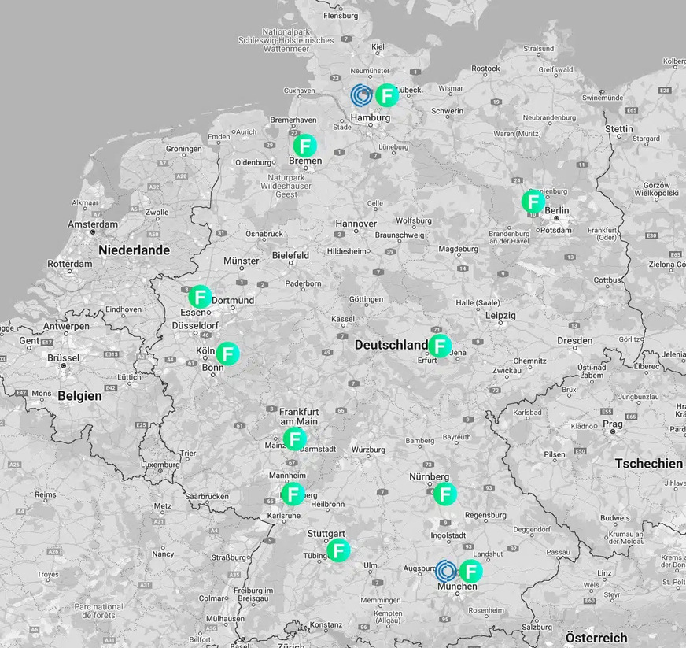Click the blue circles logo marker near Hamburg
686x648 pixels.
click(360, 96)
